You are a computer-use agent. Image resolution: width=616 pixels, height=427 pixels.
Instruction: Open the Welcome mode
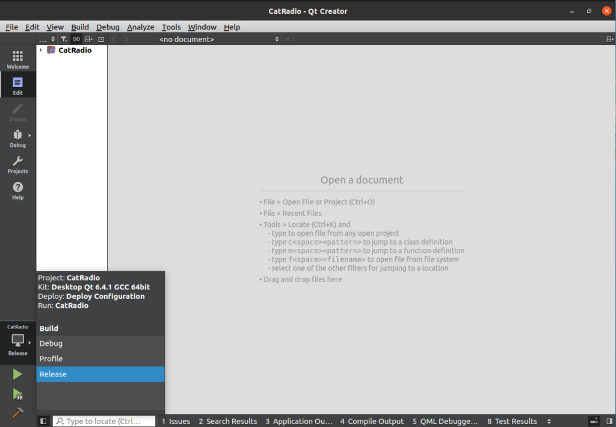[17, 59]
